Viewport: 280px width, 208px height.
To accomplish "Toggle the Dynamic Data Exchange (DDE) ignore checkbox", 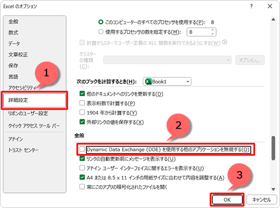I will pos(82,149).
